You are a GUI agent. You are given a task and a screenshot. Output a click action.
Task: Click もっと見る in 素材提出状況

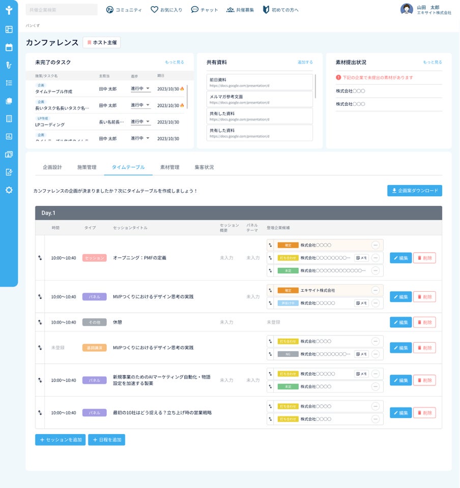(x=433, y=62)
